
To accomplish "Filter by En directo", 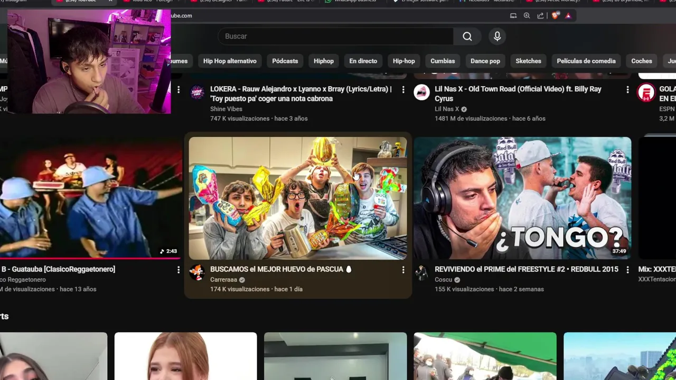I will click(363, 61).
